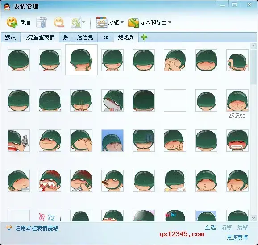
Task: Select the soldier doing a thumbs-up gesture
Action: coord(175,141)
